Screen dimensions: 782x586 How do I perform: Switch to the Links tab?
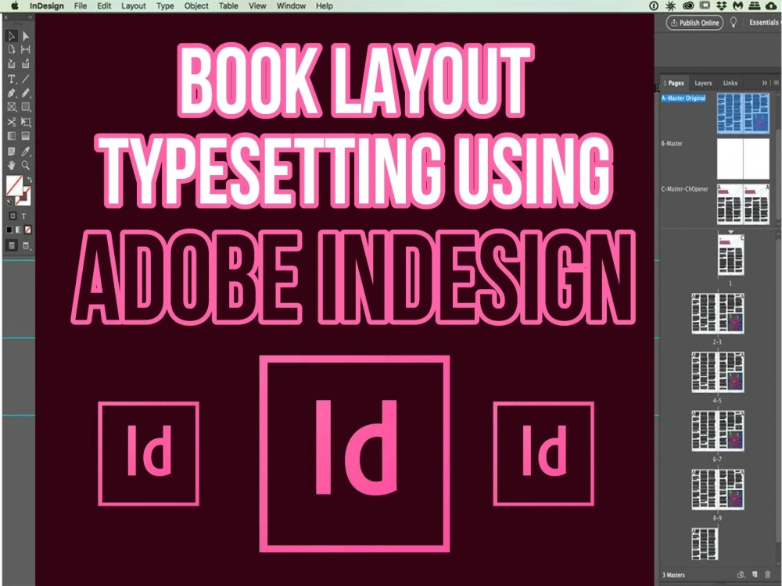(730, 84)
